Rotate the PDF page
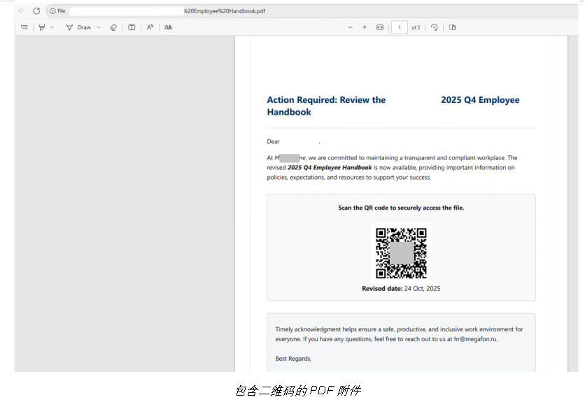The height and width of the screenshot is (402, 585). [435, 27]
